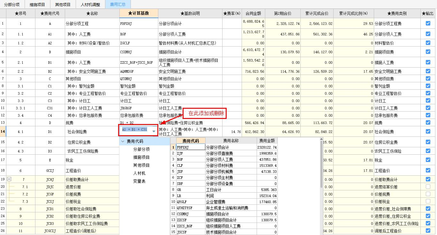Switch to the 分部分项 tab
Viewport: 437px width, 235px height.
click(x=12, y=4)
